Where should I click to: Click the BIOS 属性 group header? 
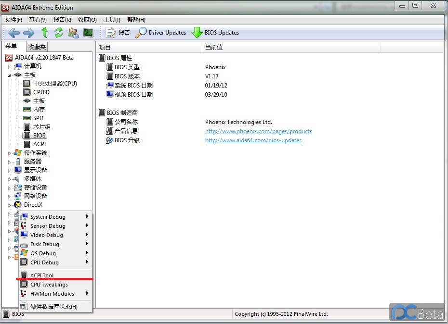(116, 58)
